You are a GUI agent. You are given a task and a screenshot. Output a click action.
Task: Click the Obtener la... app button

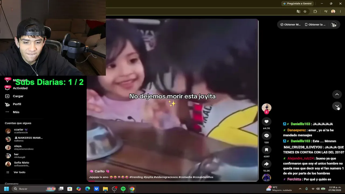click(315, 25)
